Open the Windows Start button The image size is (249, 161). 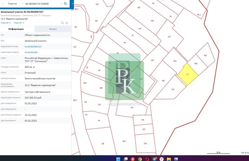click(118, 159)
